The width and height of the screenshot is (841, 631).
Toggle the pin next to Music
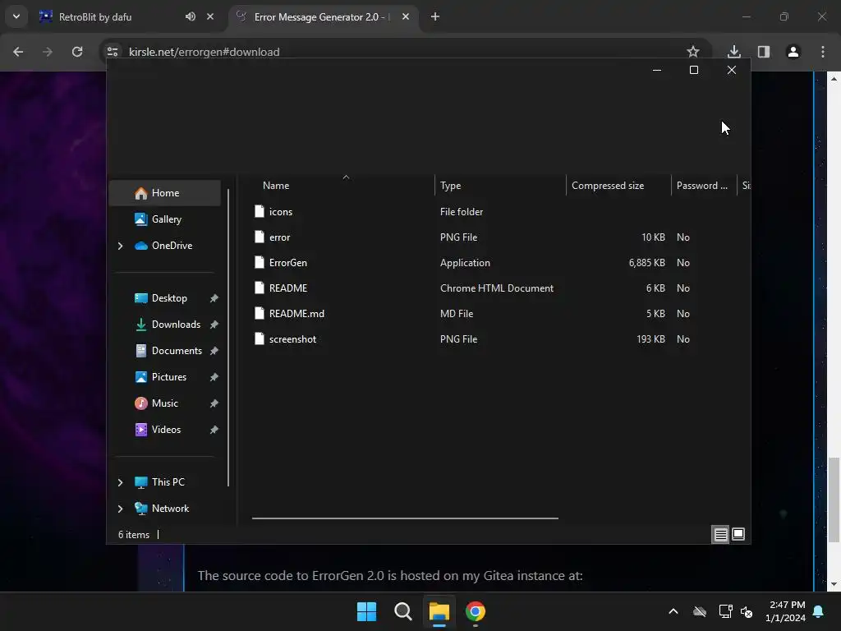click(x=214, y=403)
